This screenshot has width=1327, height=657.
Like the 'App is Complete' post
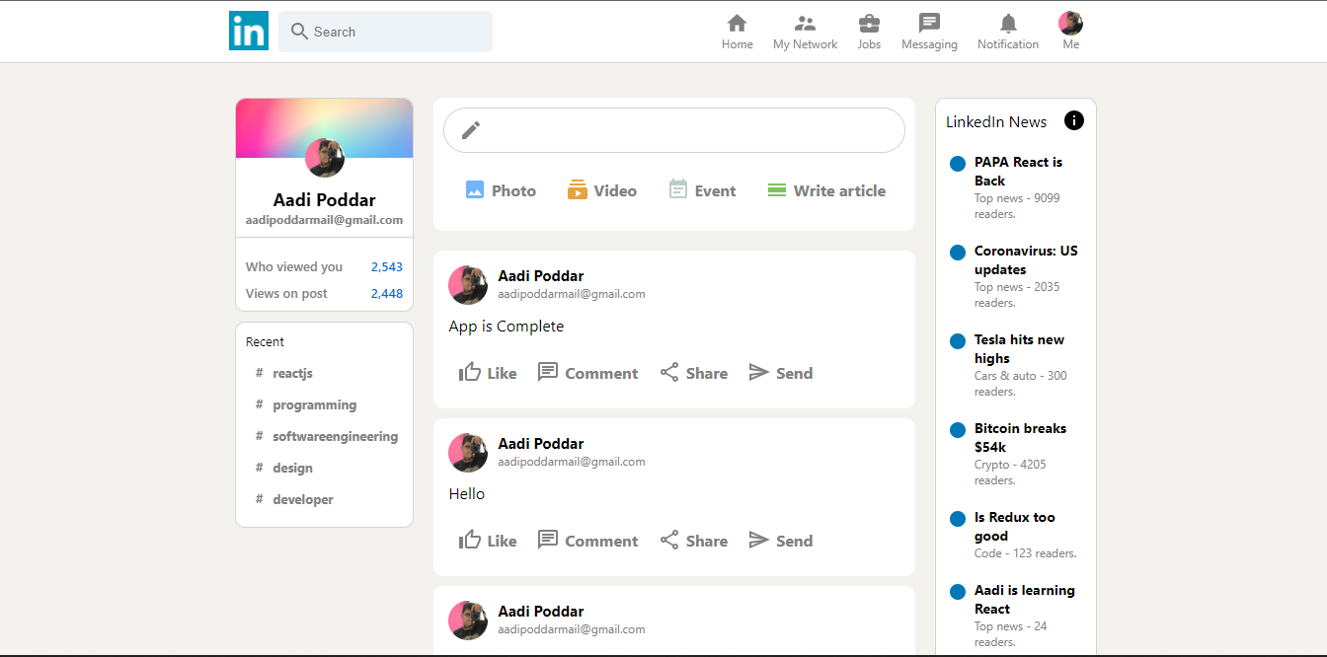click(488, 373)
